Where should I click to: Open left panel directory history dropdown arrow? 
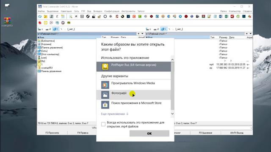click(x=142, y=34)
